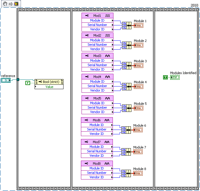This screenshot has height=191, width=200.
Task: Select Mod4 Vendor ID property
Action: [x=97, y=90]
